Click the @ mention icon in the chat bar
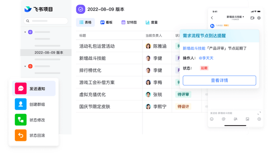Image resolution: width=271 pixels, height=157 pixels. tap(223, 119)
